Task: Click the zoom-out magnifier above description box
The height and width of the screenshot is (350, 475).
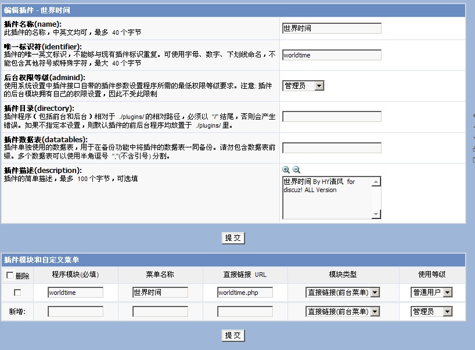Action: (x=296, y=169)
